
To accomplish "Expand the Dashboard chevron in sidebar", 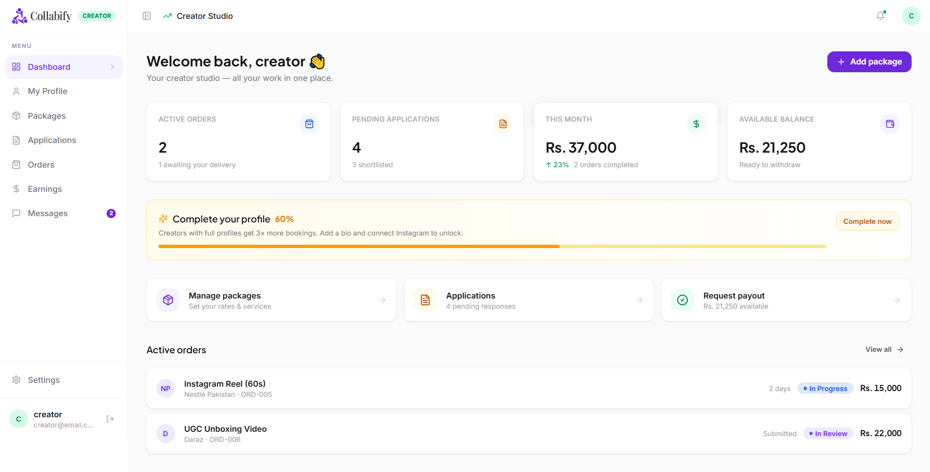I will tap(112, 67).
